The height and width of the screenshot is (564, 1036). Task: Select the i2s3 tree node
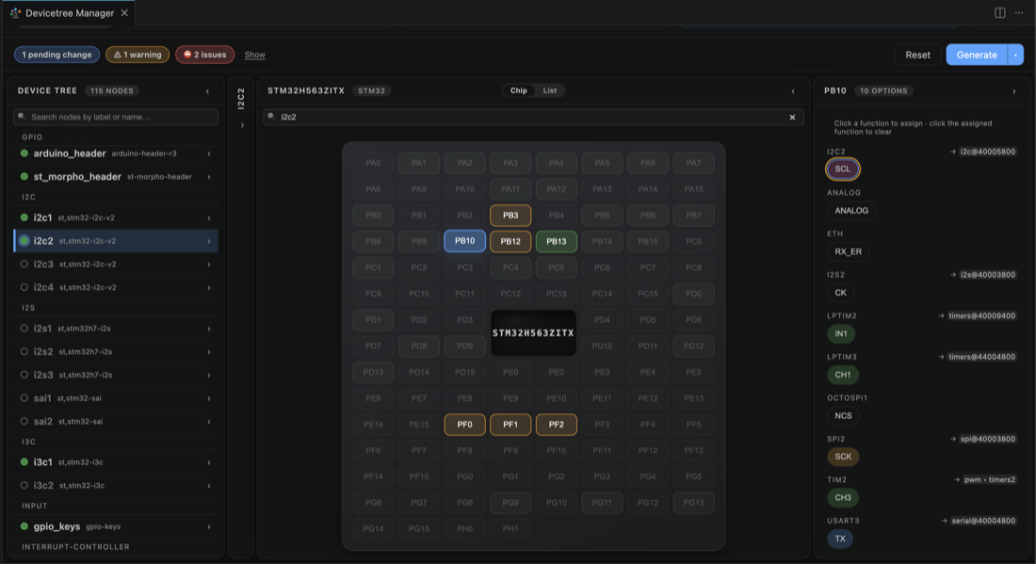pyautogui.click(x=116, y=375)
